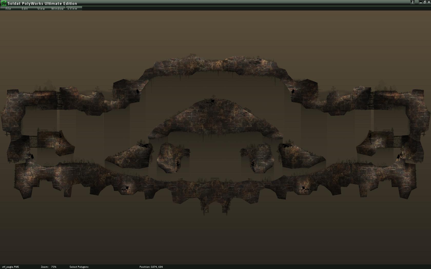Minimize the PolyWorks window

(x=421, y=2)
